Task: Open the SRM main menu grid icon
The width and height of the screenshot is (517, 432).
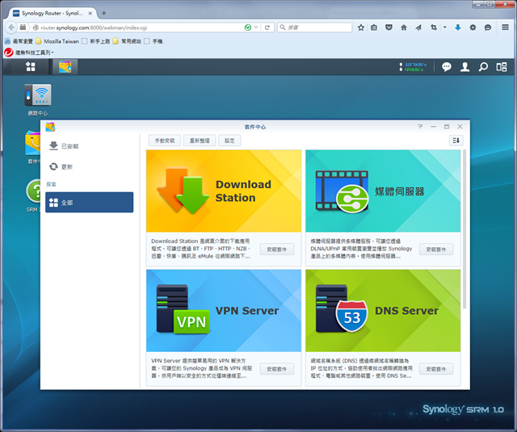Action: pos(31,66)
